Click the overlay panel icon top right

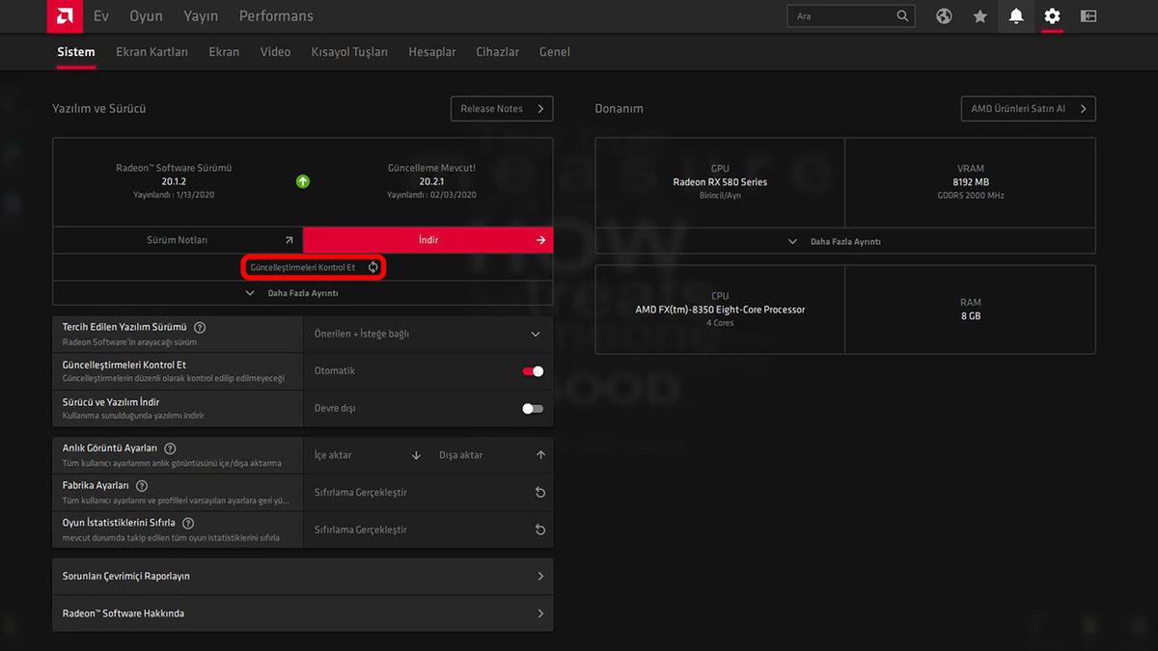coord(1089,15)
